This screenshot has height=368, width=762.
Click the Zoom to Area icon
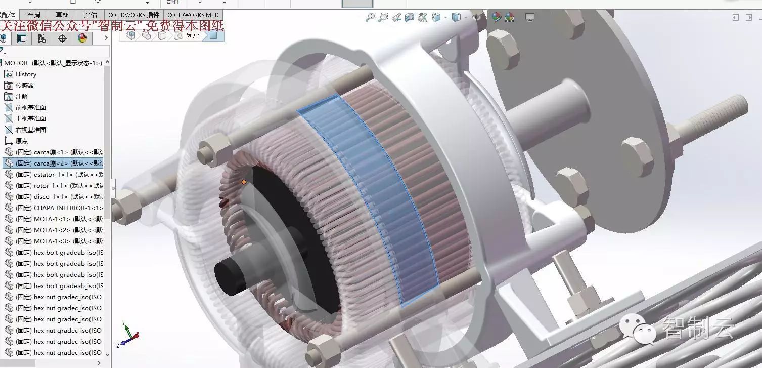pyautogui.click(x=383, y=18)
